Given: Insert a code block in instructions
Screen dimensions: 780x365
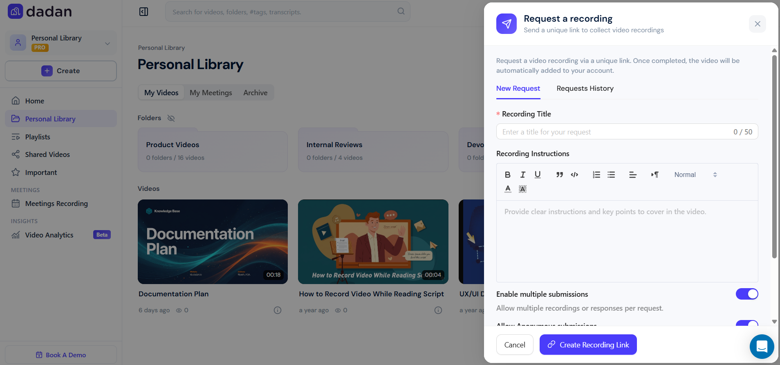Looking at the screenshot, I should (x=574, y=175).
